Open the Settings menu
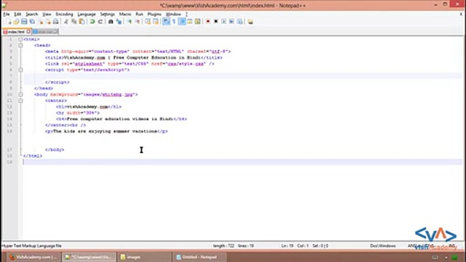Image resolution: width=466 pixels, height=262 pixels. (x=107, y=14)
